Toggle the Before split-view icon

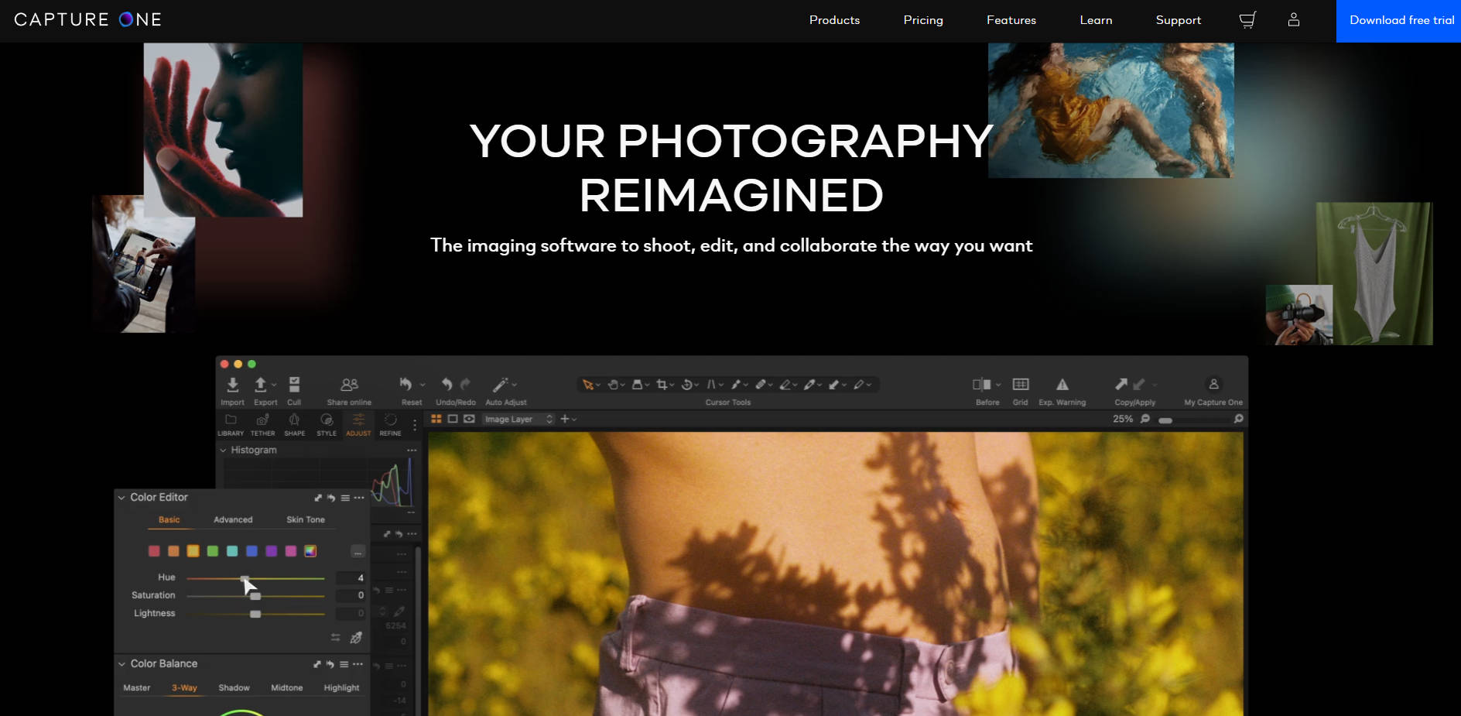point(982,385)
